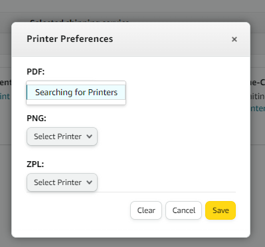Screen dimensions: 265x247
Task: Click the PNG: field label
Action: point(37,119)
